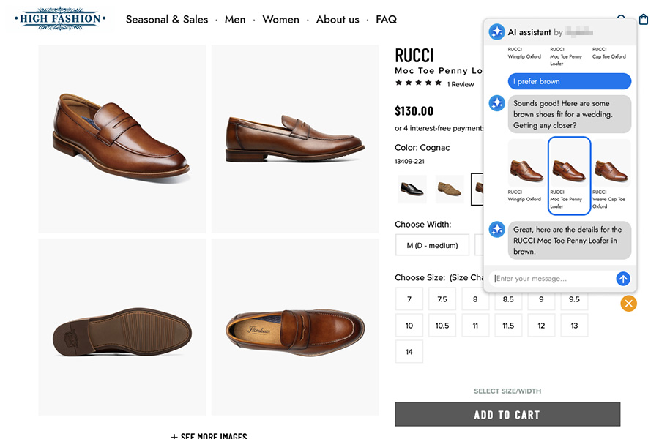
Task: Open the shoe sole image
Action: point(122,327)
